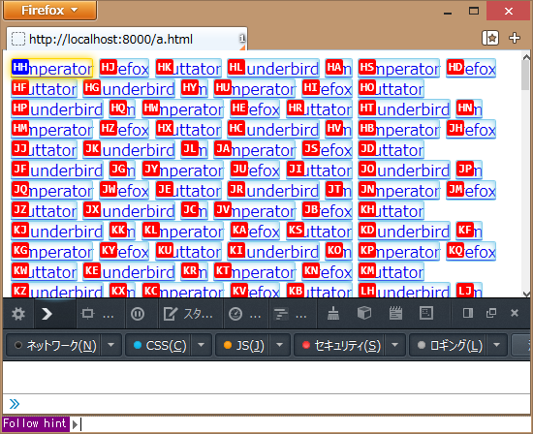Click the link hinted HJ
533x434 pixels.
click(x=124, y=69)
